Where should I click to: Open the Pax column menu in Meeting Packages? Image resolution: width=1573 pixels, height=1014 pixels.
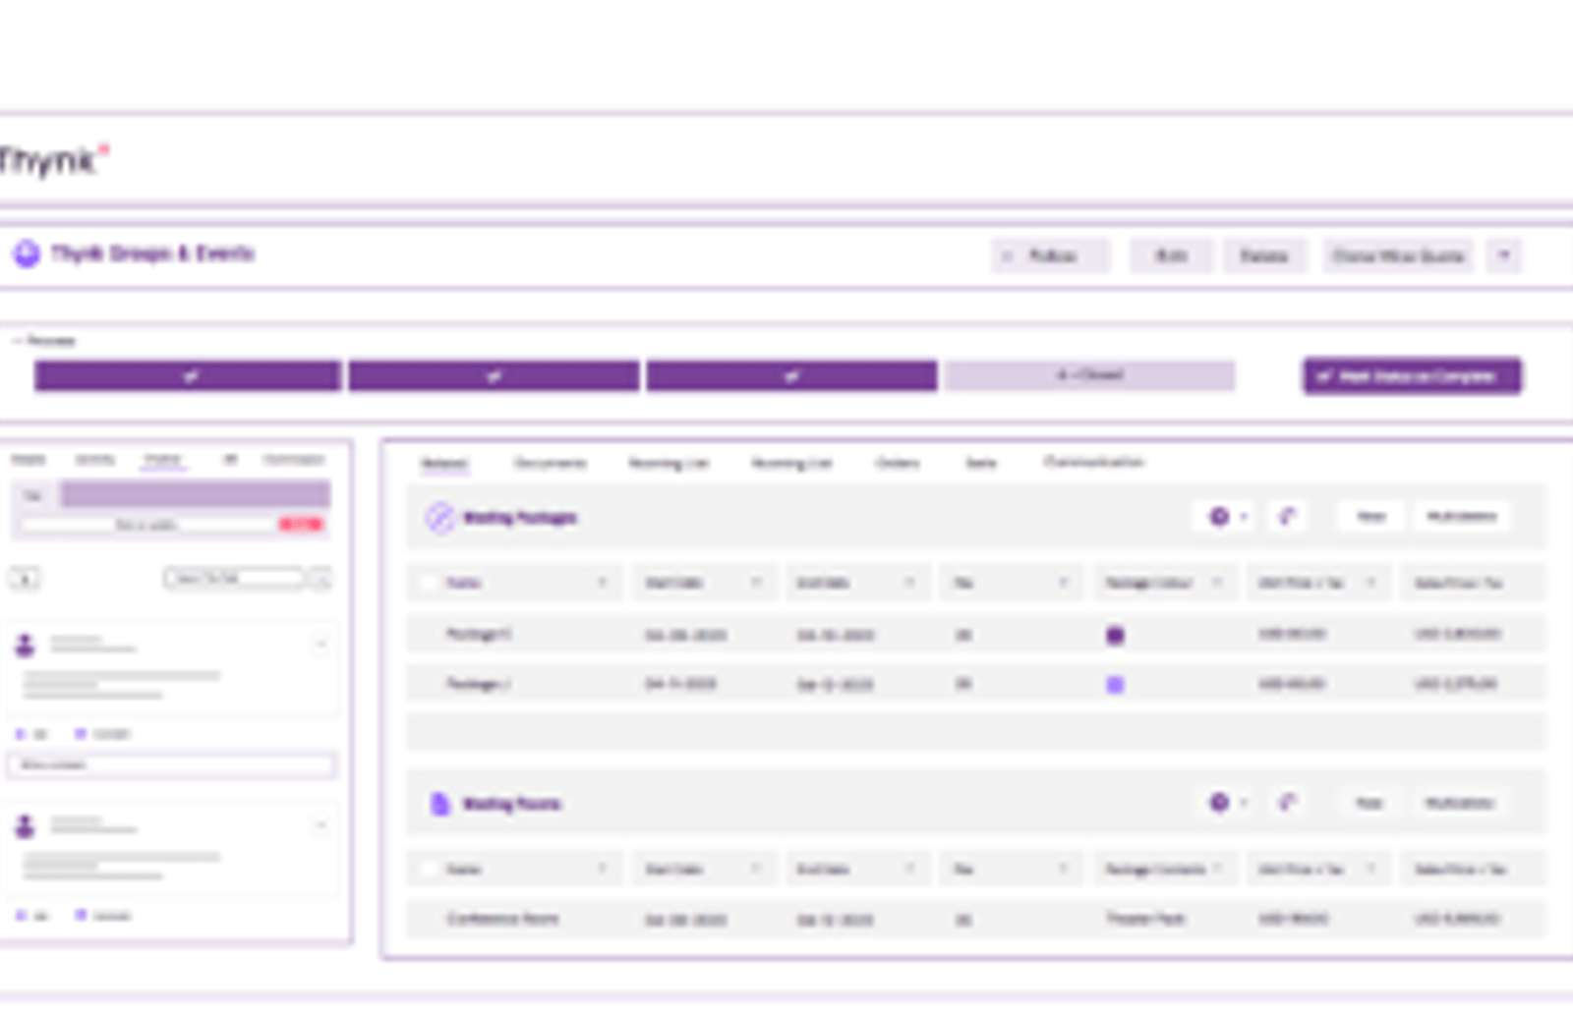click(x=1063, y=583)
